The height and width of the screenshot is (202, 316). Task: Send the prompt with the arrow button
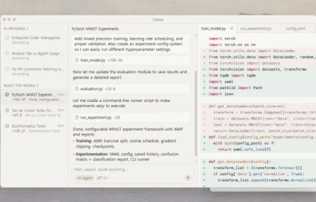187,178
